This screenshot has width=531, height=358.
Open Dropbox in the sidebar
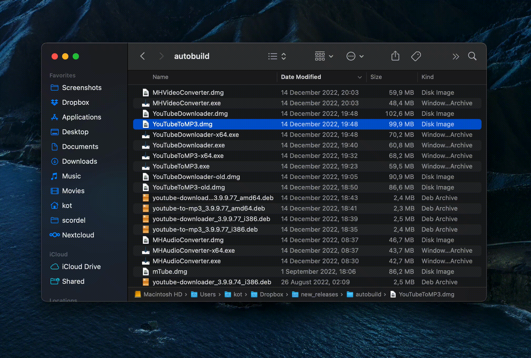click(69, 102)
